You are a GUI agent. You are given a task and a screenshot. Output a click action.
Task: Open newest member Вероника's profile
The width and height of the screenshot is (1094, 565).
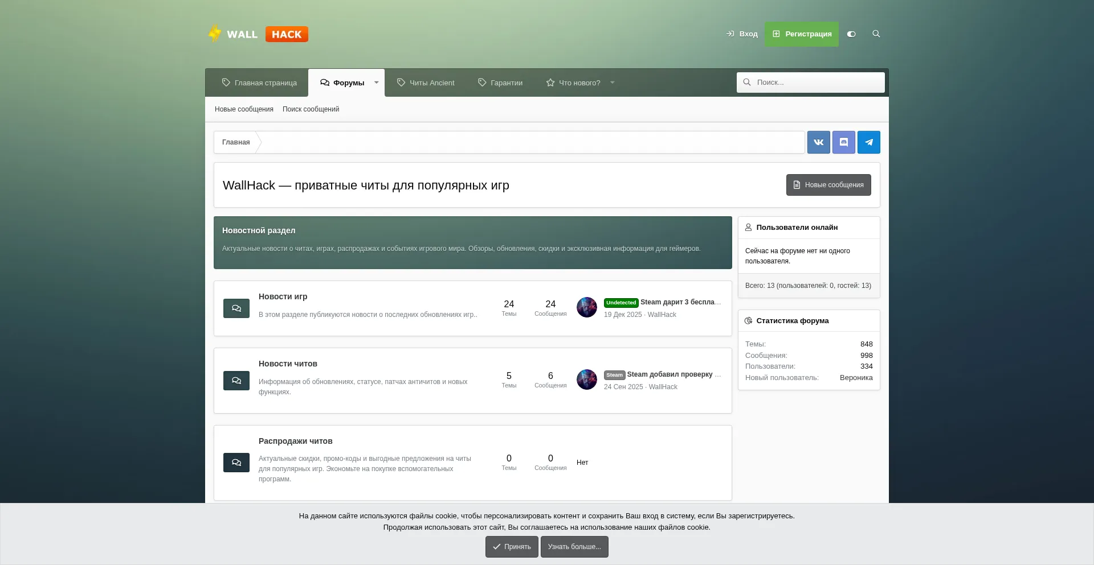pos(856,378)
